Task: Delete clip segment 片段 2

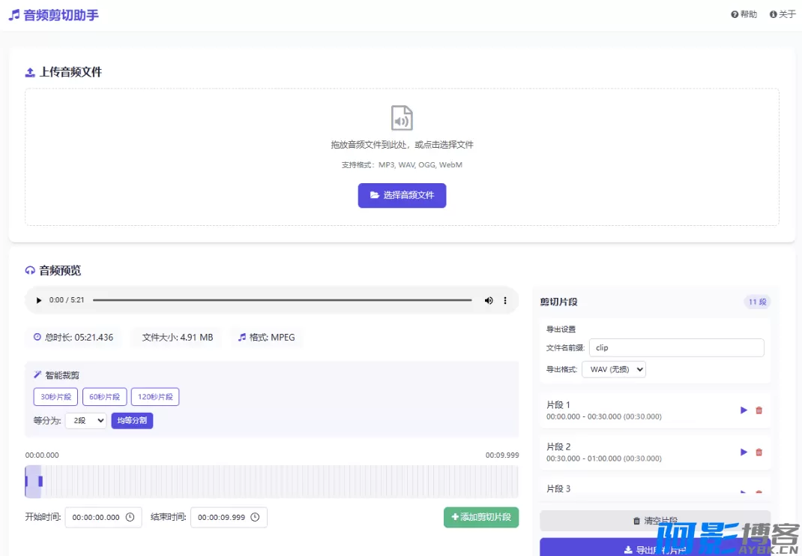Action: point(759,452)
